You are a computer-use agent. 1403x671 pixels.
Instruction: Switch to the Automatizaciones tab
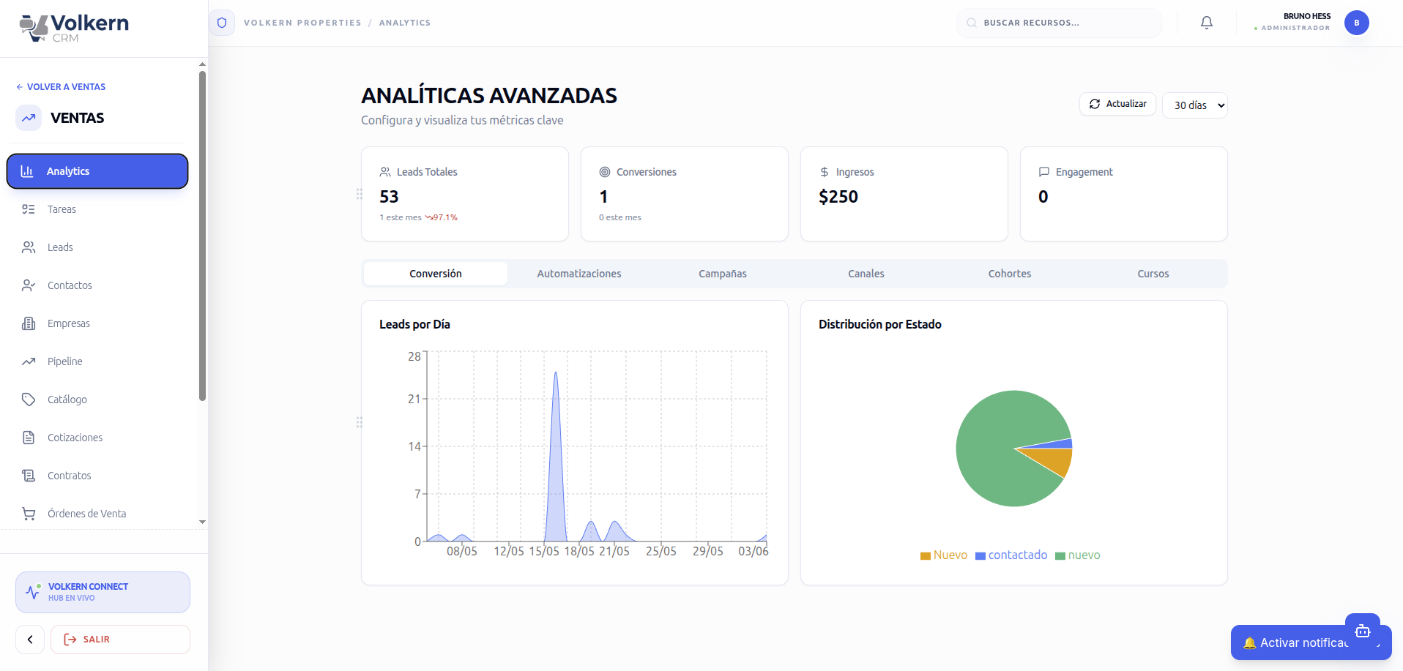coord(579,274)
